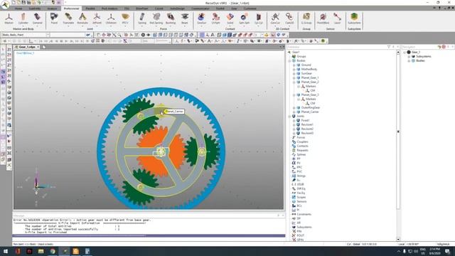Select the Couplers item in the tree

302,142
